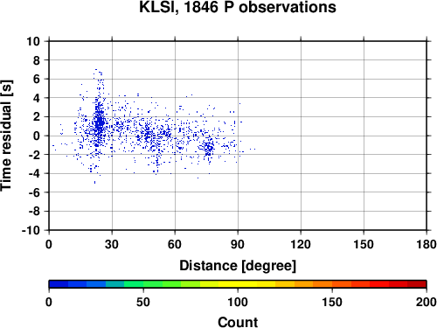The width and height of the screenshot is (437, 328).
Task: Click the y-axis tick label '-6'
Action: (34, 192)
